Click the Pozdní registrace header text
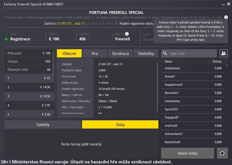Viewport: 232px width, 165px height. 136,24
